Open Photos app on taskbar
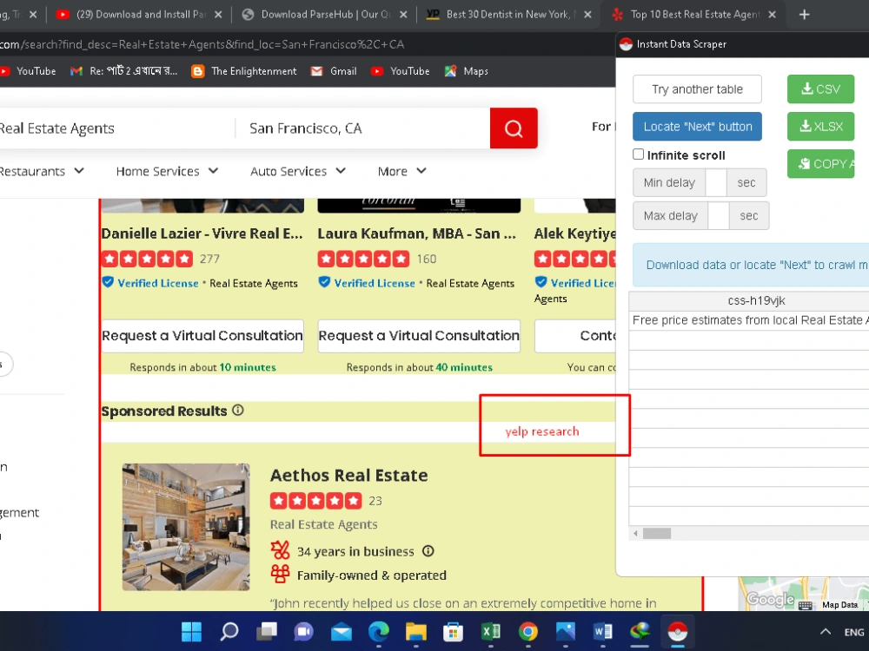 566,632
